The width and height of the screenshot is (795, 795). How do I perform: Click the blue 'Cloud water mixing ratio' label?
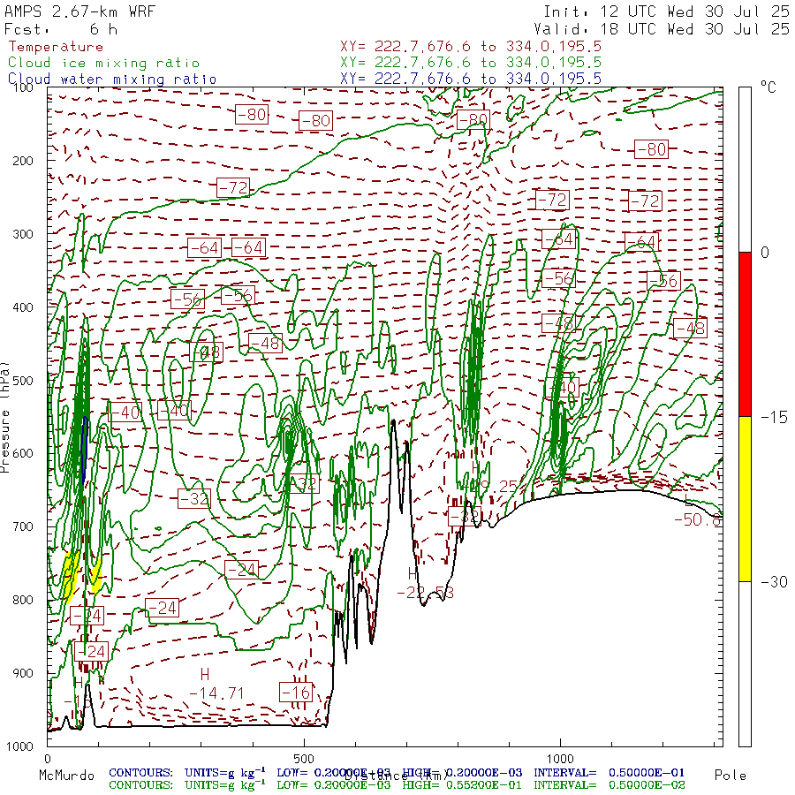coord(112,79)
